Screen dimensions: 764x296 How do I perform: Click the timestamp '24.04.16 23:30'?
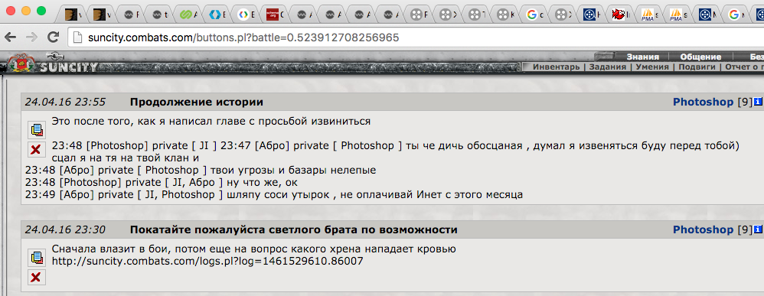[x=65, y=229]
